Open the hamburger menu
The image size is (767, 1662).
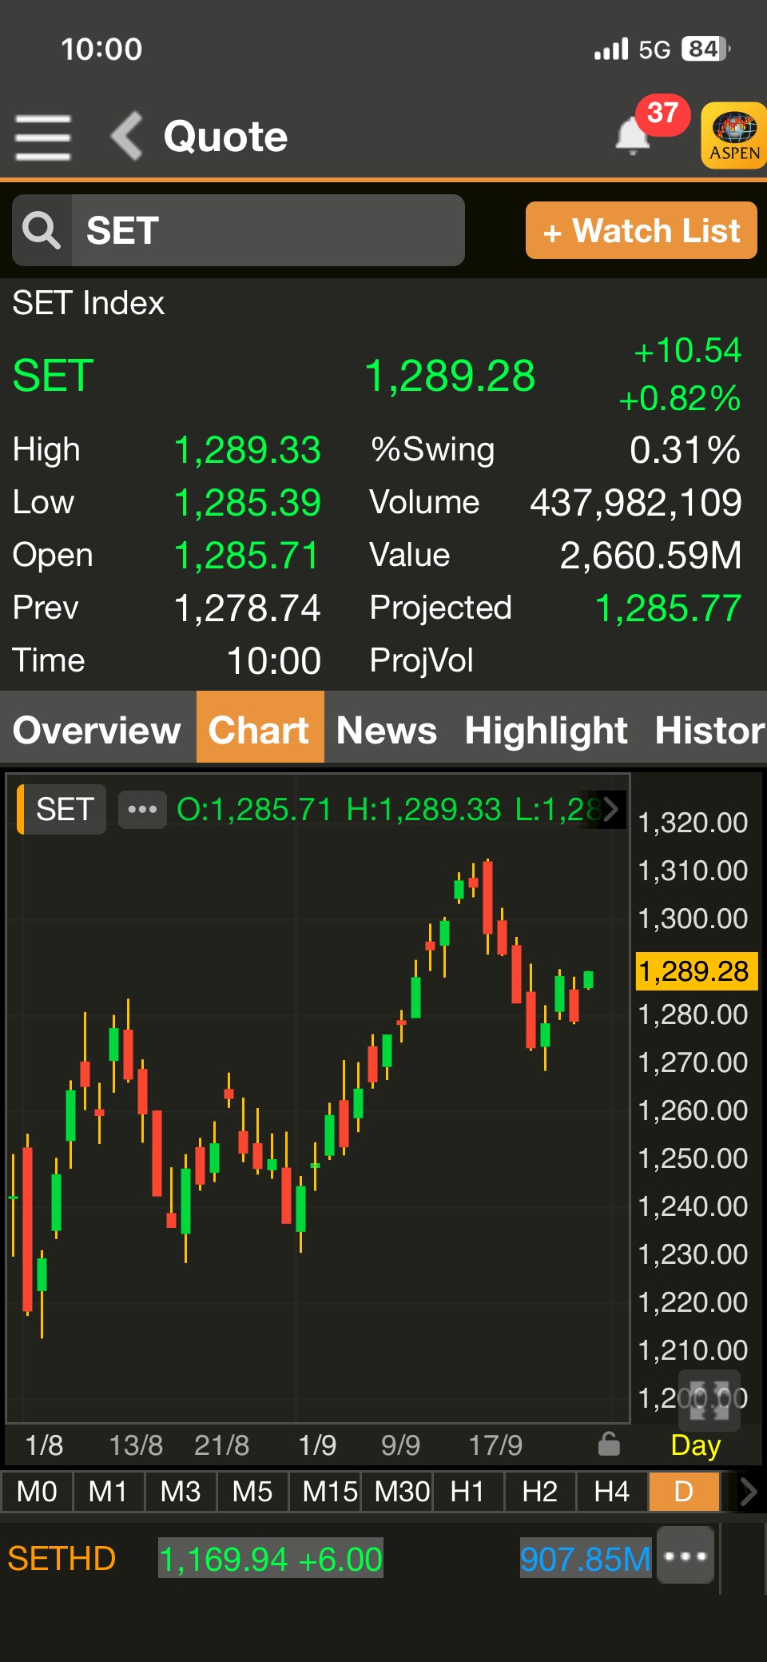43,137
